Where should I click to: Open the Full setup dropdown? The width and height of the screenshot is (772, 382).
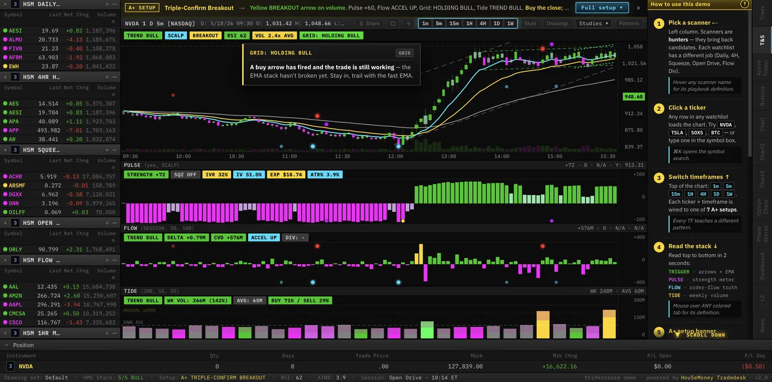[602, 8]
